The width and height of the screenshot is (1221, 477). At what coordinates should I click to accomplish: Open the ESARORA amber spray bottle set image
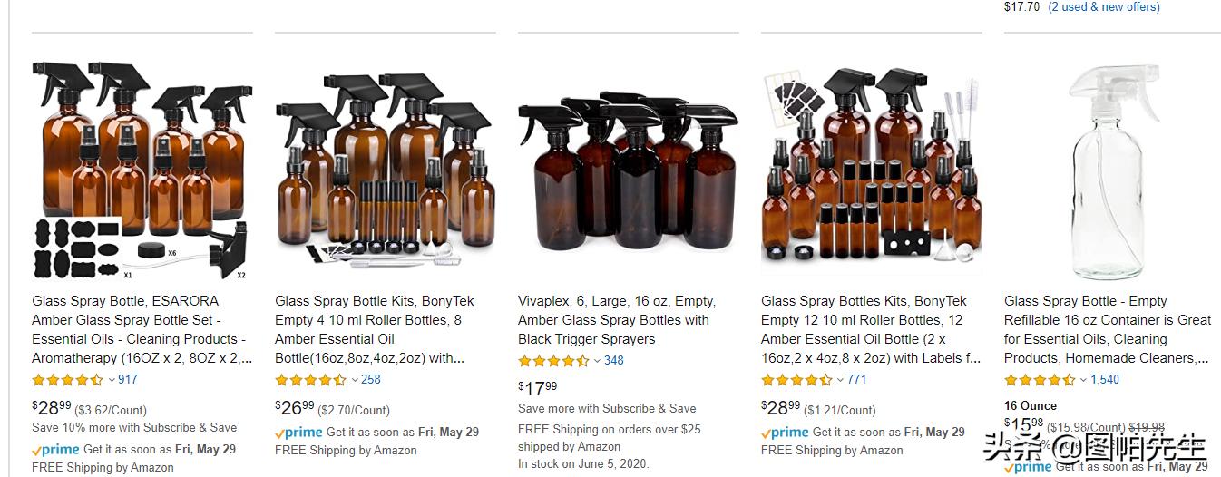(x=142, y=170)
